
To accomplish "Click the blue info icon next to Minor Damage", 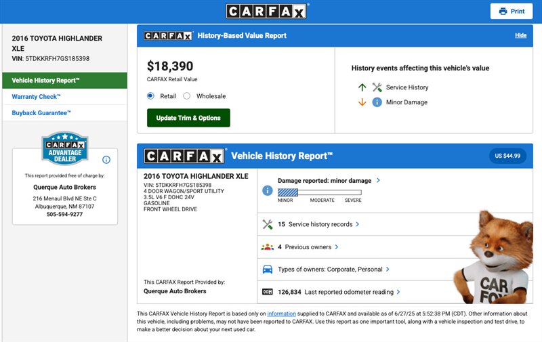I will point(377,102).
